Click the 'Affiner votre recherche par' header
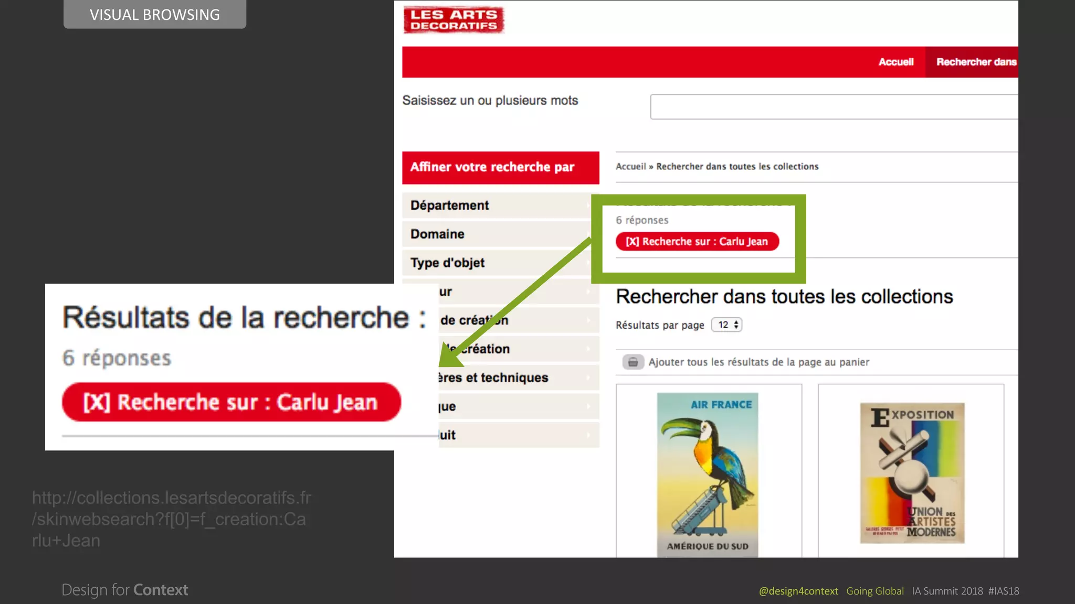The height and width of the screenshot is (604, 1075). click(500, 168)
